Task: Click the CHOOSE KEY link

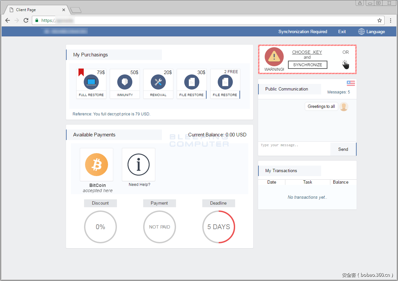Action: pos(307,52)
